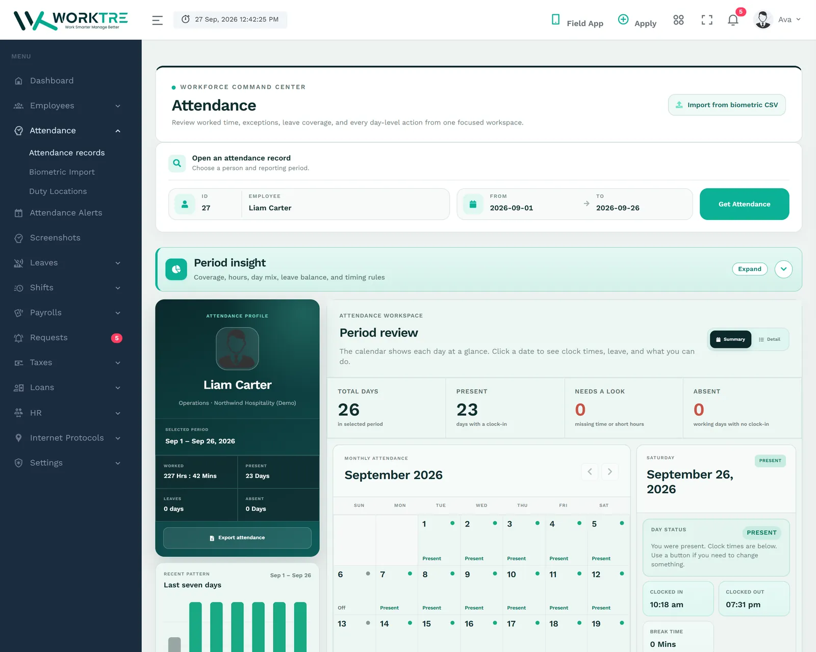Expand the Leaves submenu chevron
Viewport: 816px width, 652px height.
tap(118, 263)
